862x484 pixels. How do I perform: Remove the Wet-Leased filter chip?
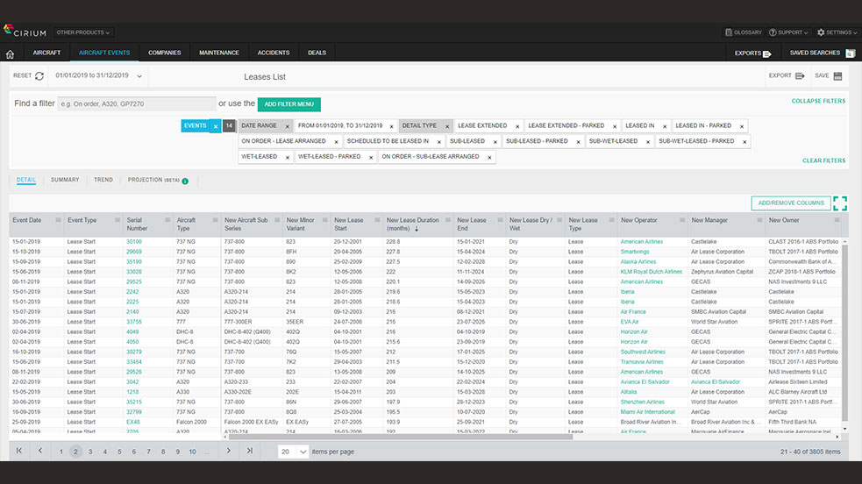click(287, 158)
